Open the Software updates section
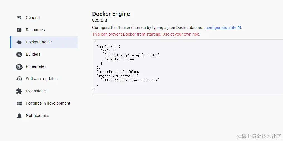The image size is (283, 141). [x=44, y=79]
